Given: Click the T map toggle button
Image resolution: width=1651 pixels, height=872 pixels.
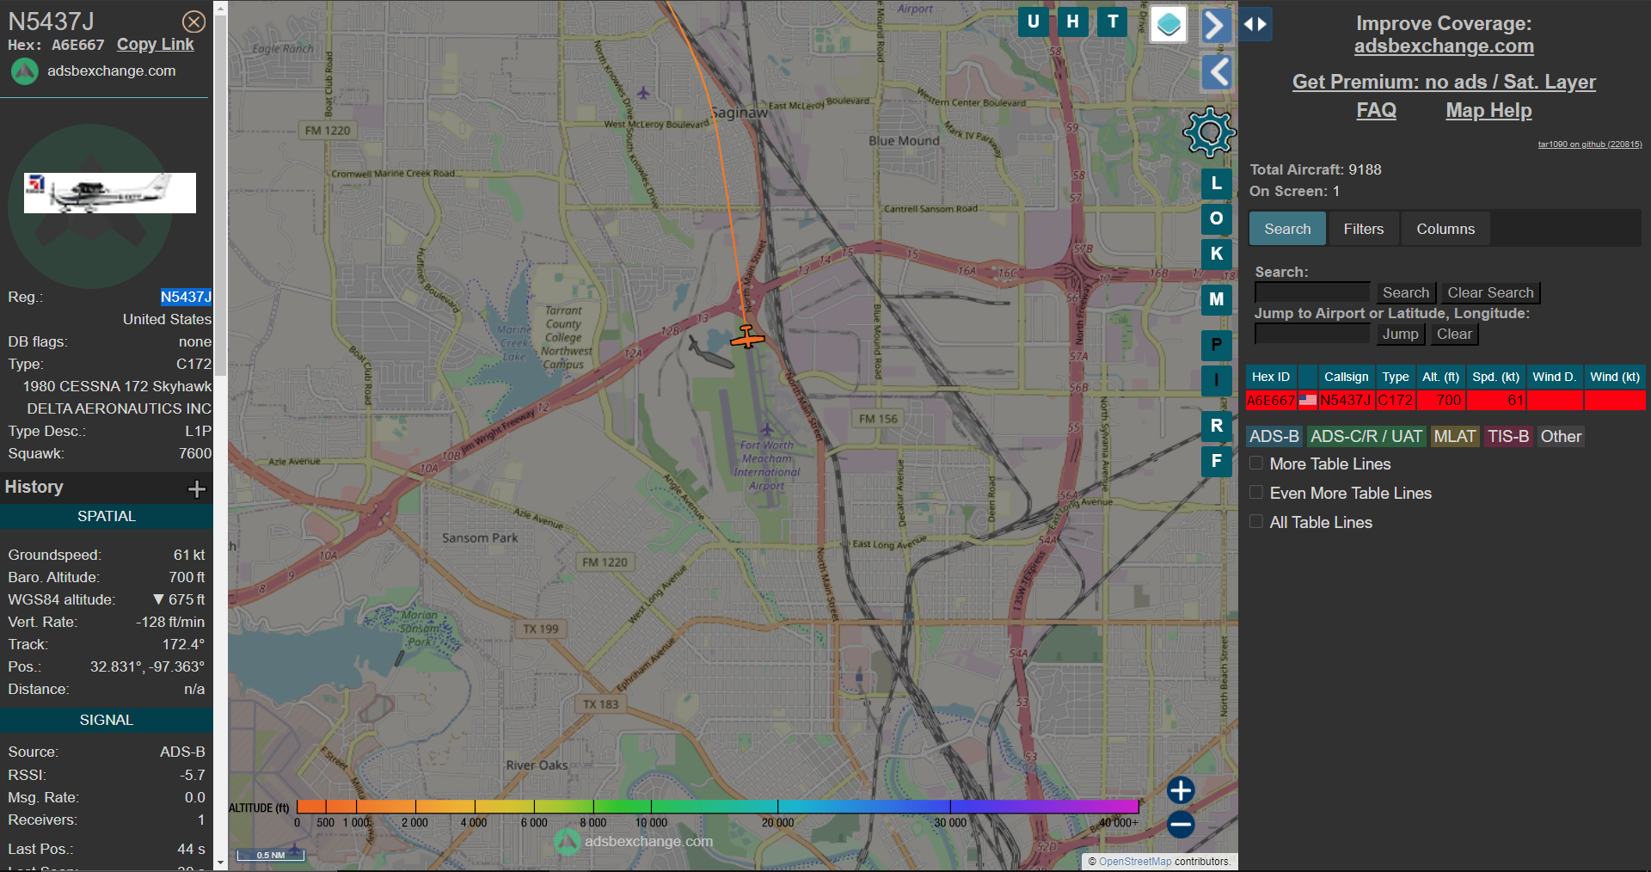Looking at the screenshot, I should [x=1113, y=21].
